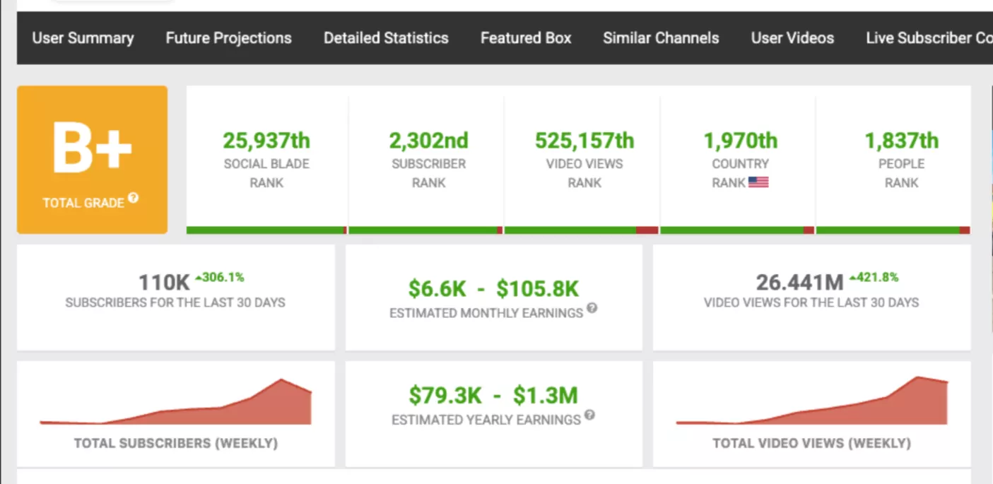Image resolution: width=993 pixels, height=484 pixels.
Task: Click the US flag next to Country Rank
Action: pos(758,182)
